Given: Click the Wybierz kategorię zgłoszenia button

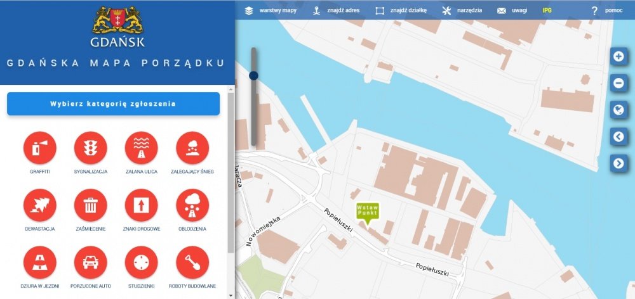Looking at the screenshot, I should [113, 104].
